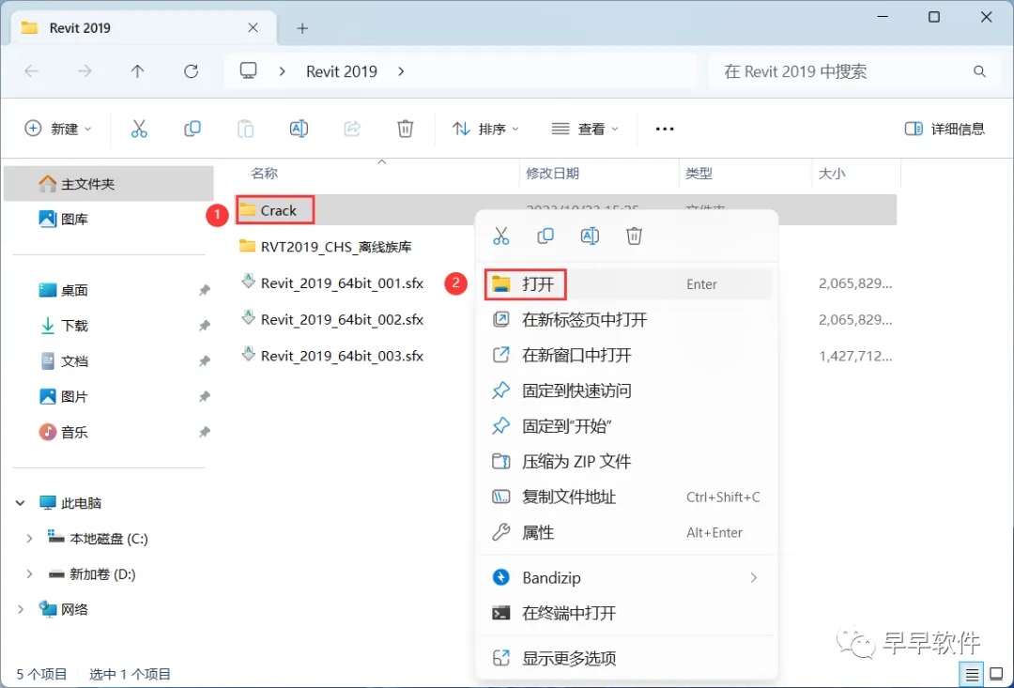Refresh the current folder
The height and width of the screenshot is (688, 1014).
pos(191,71)
